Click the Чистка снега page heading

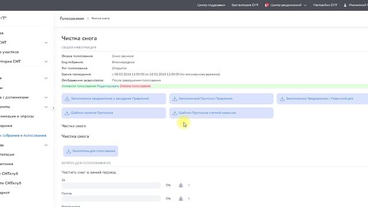pos(79,39)
